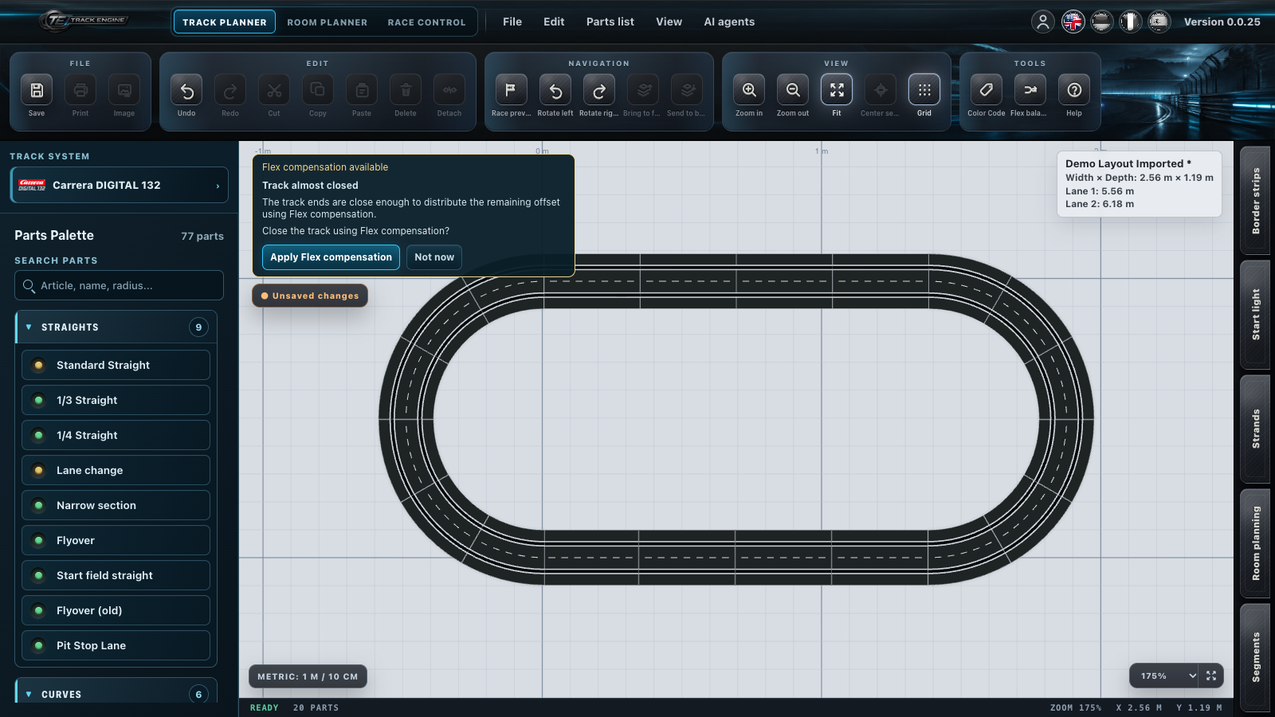The height and width of the screenshot is (717, 1275).
Task: Toggle the Grid display button
Action: (924, 90)
